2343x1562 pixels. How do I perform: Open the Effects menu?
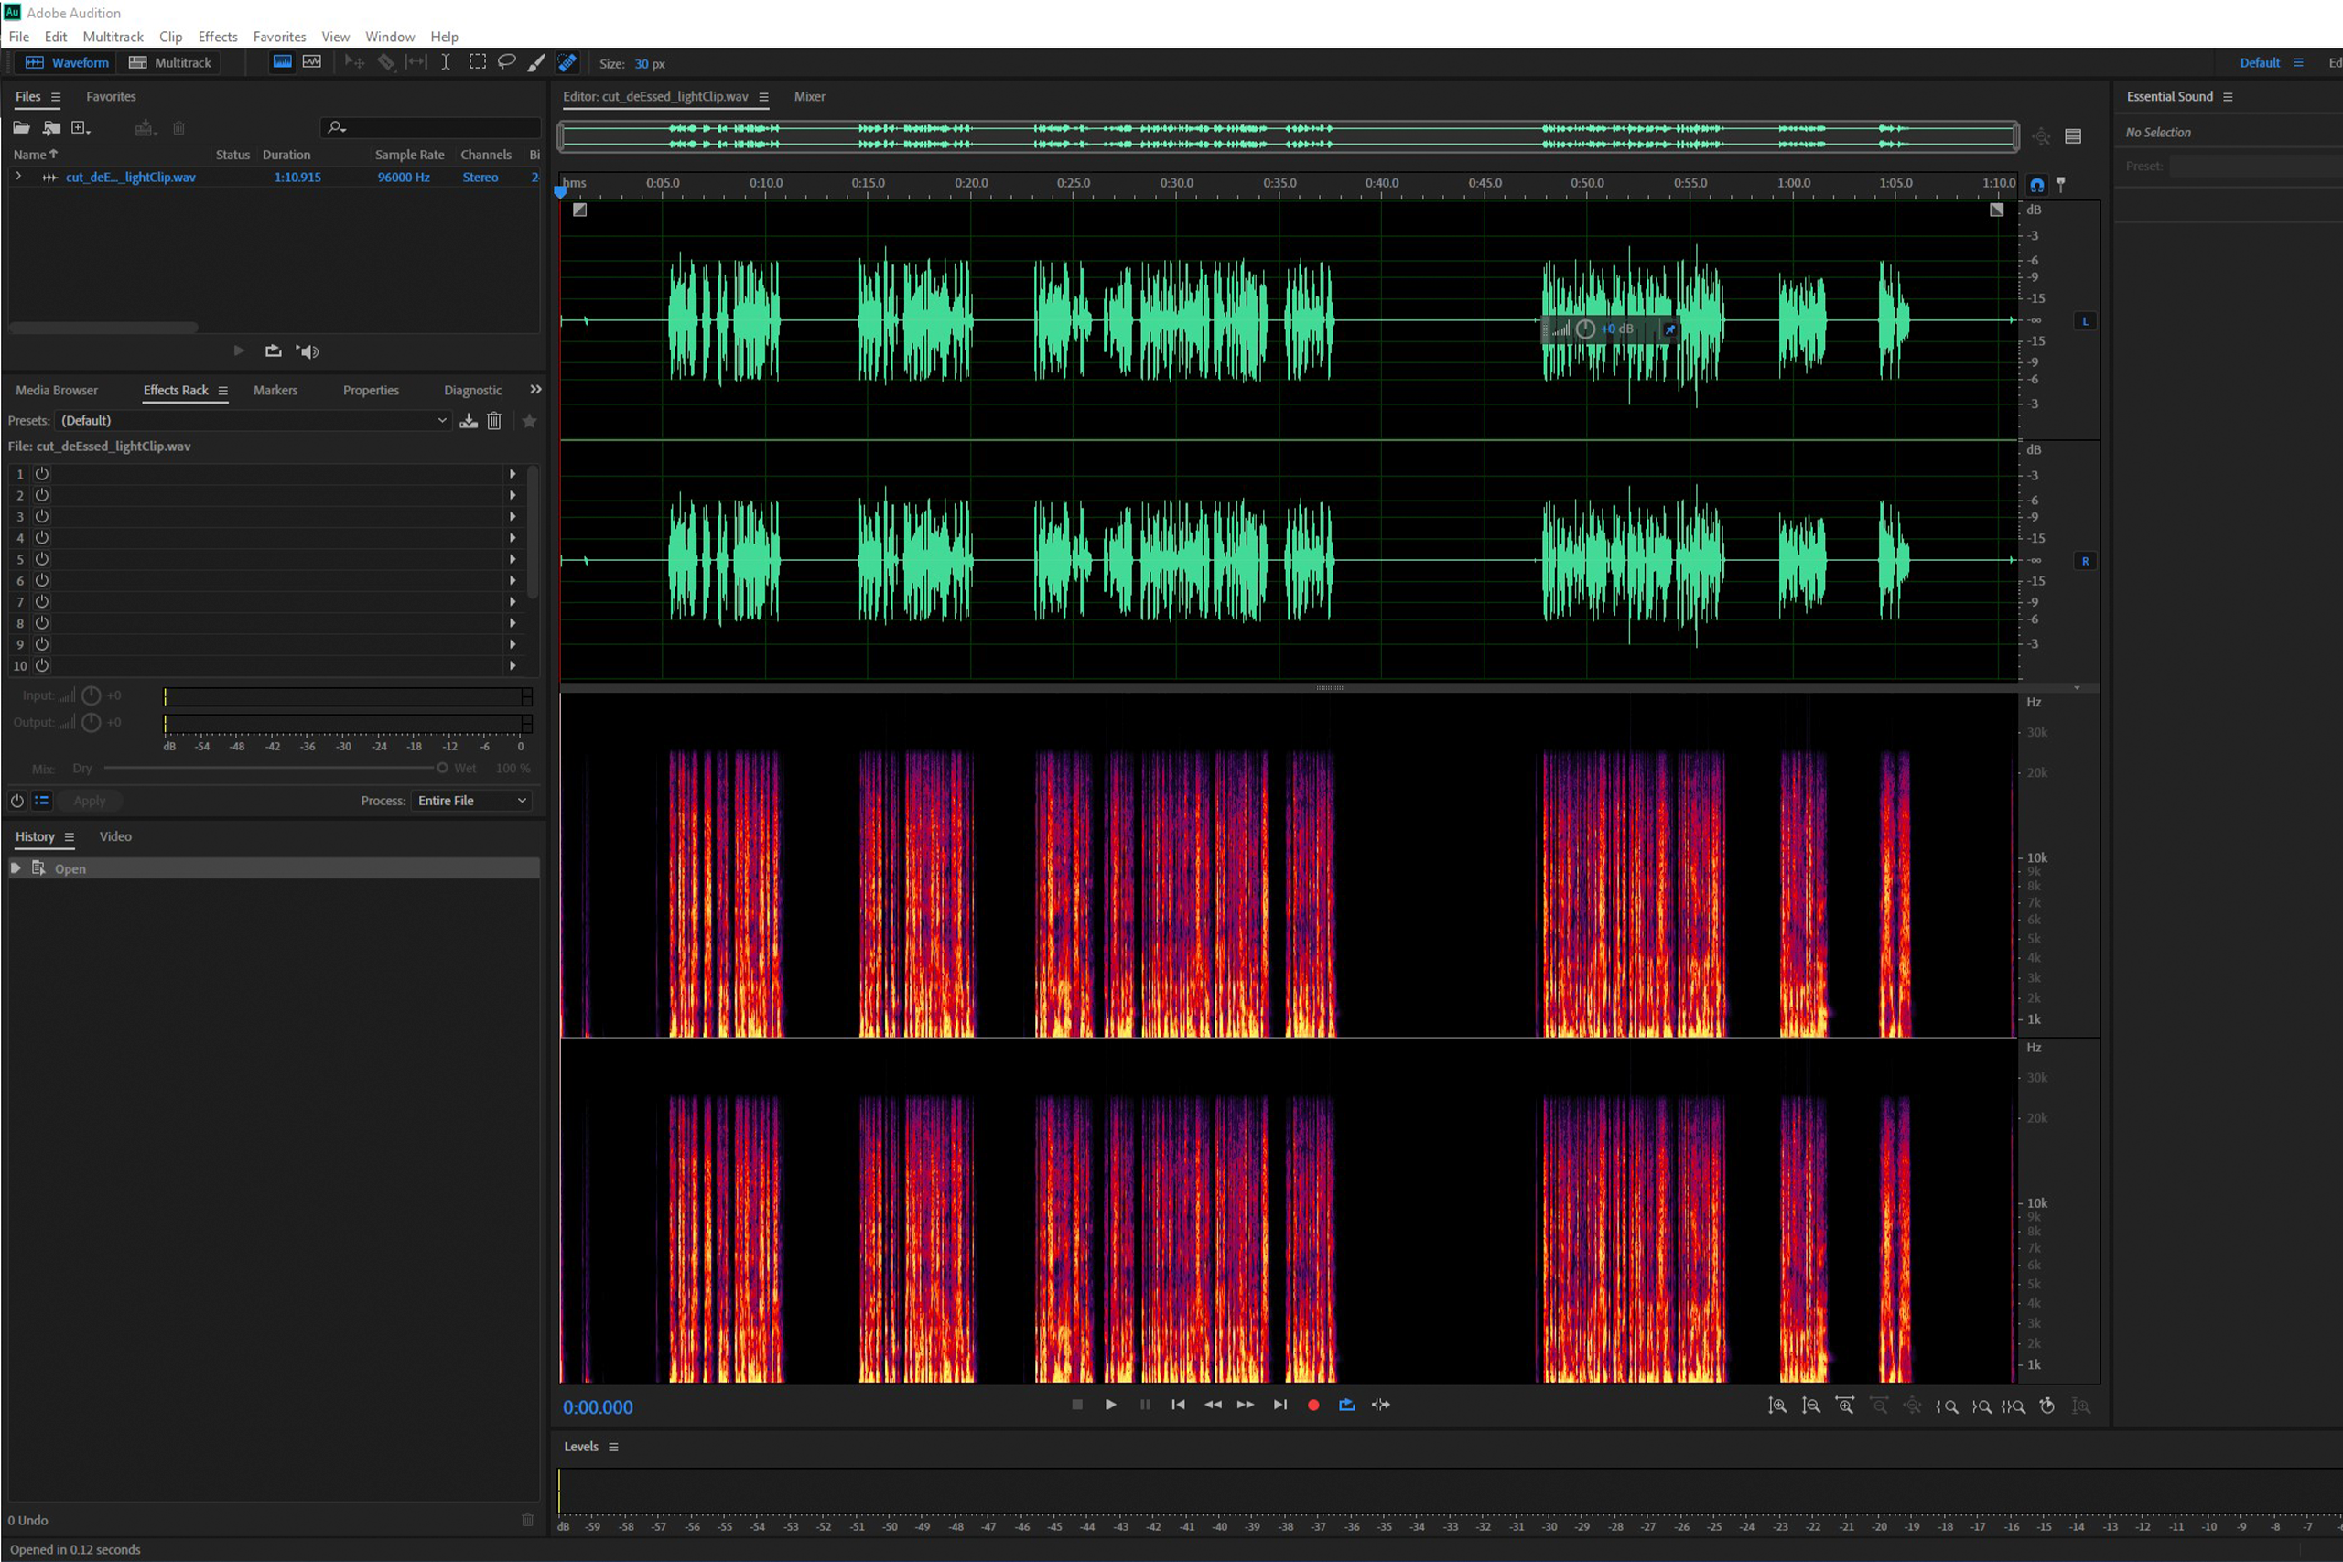[x=217, y=37]
